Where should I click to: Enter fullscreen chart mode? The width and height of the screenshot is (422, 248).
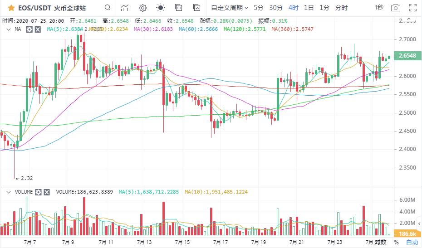click(x=413, y=8)
